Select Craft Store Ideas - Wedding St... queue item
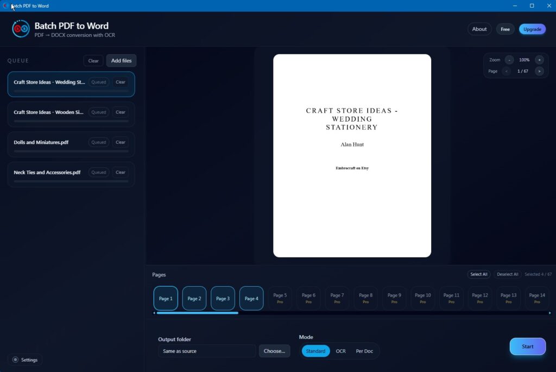 (71, 84)
